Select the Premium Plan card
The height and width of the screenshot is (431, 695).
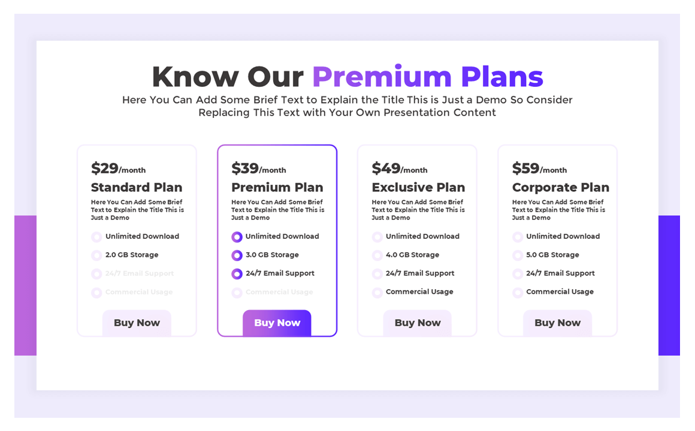pos(277,239)
